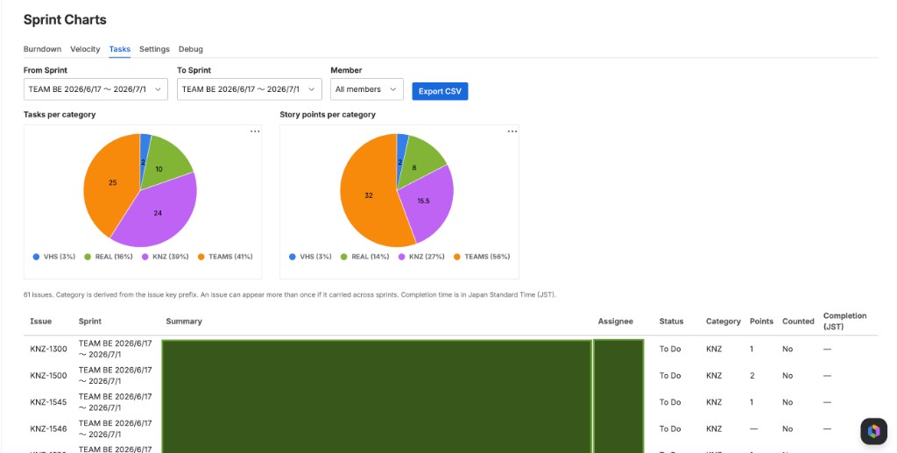The width and height of the screenshot is (897, 453).
Task: Toggle VHS legend dot in Story points chart
Action: [x=293, y=257]
